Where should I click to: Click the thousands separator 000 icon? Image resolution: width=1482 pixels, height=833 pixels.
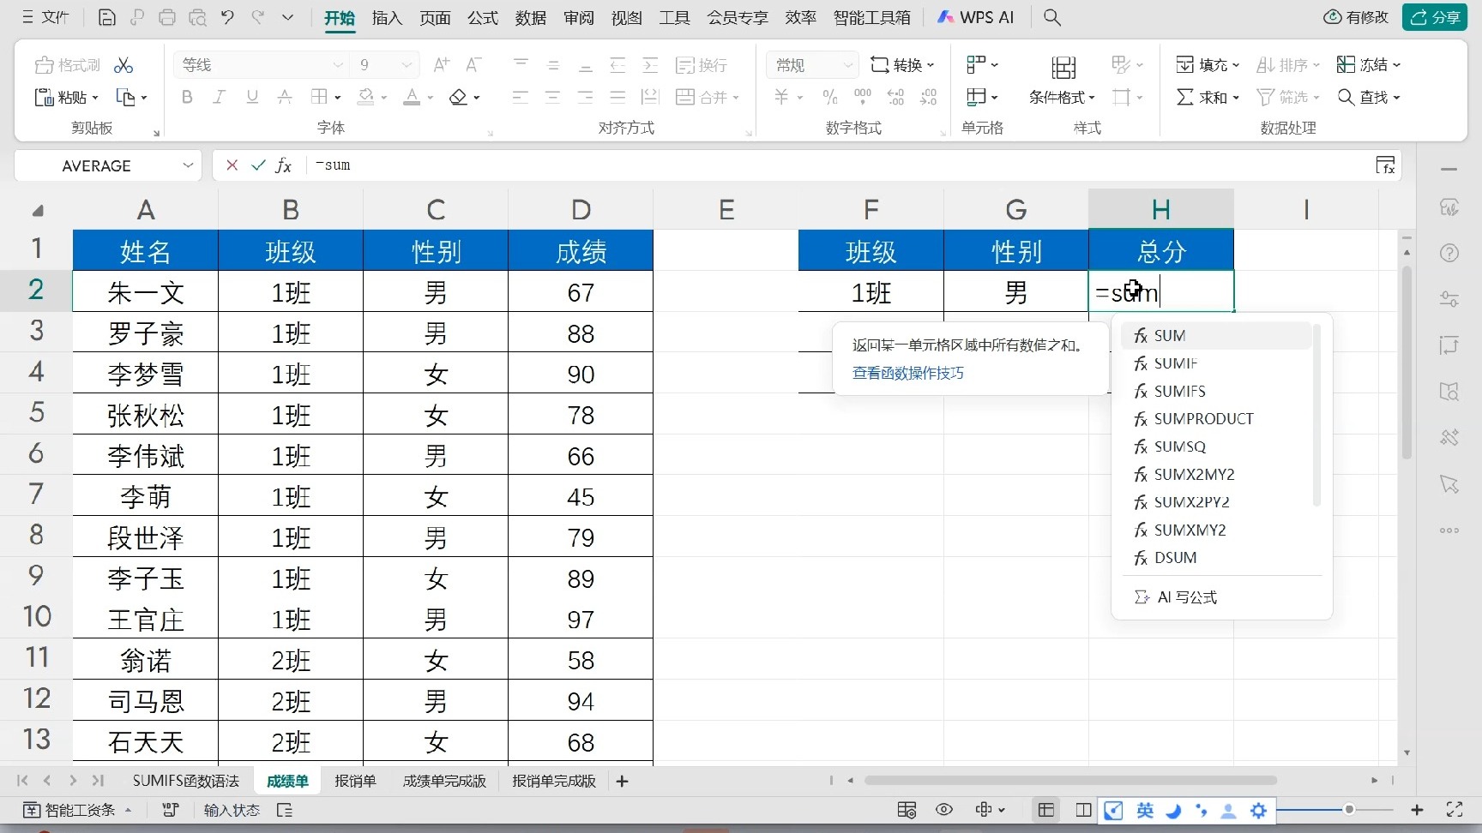[863, 97]
